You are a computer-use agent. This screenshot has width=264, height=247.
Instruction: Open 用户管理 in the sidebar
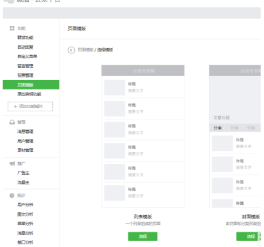25,141
